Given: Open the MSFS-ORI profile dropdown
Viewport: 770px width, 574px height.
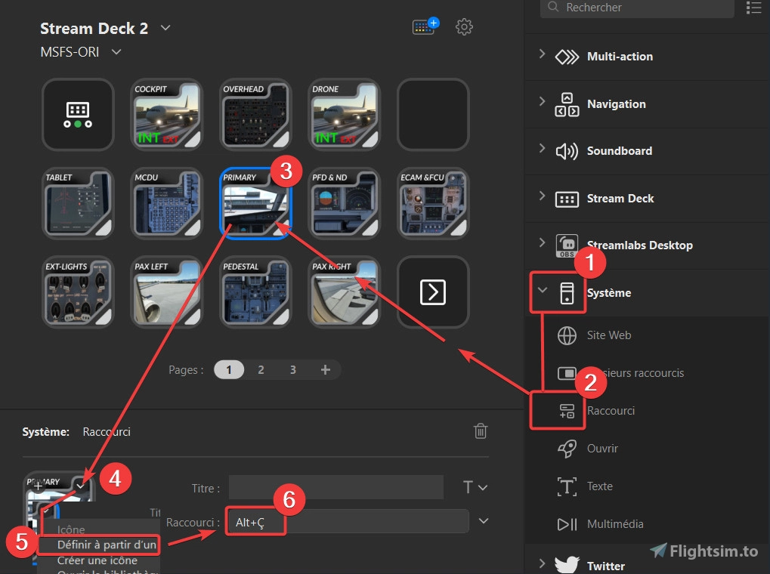Looking at the screenshot, I should pyautogui.click(x=116, y=51).
